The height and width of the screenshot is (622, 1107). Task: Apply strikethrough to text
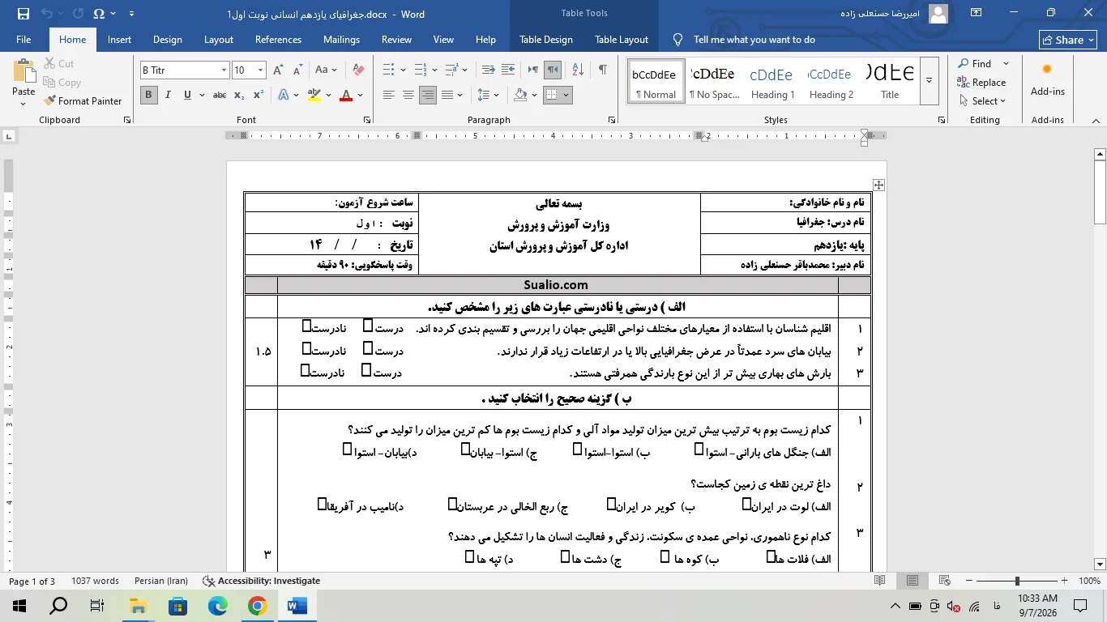219,95
